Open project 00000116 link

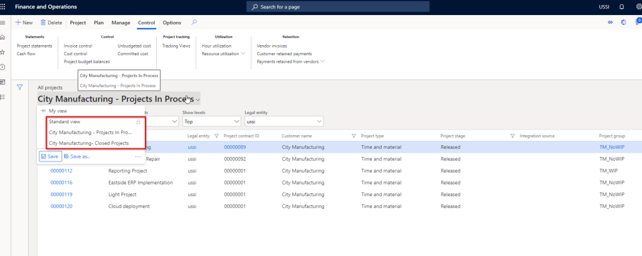61,182
